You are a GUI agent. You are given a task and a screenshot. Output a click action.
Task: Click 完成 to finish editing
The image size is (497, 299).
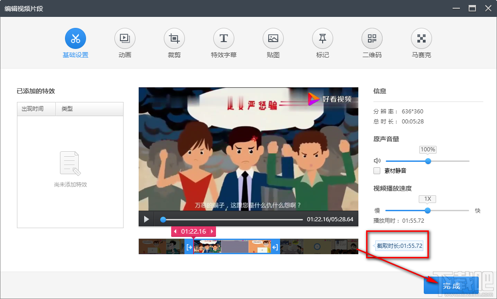tap(451, 286)
